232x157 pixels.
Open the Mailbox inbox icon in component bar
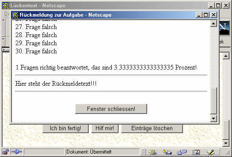point(167,152)
